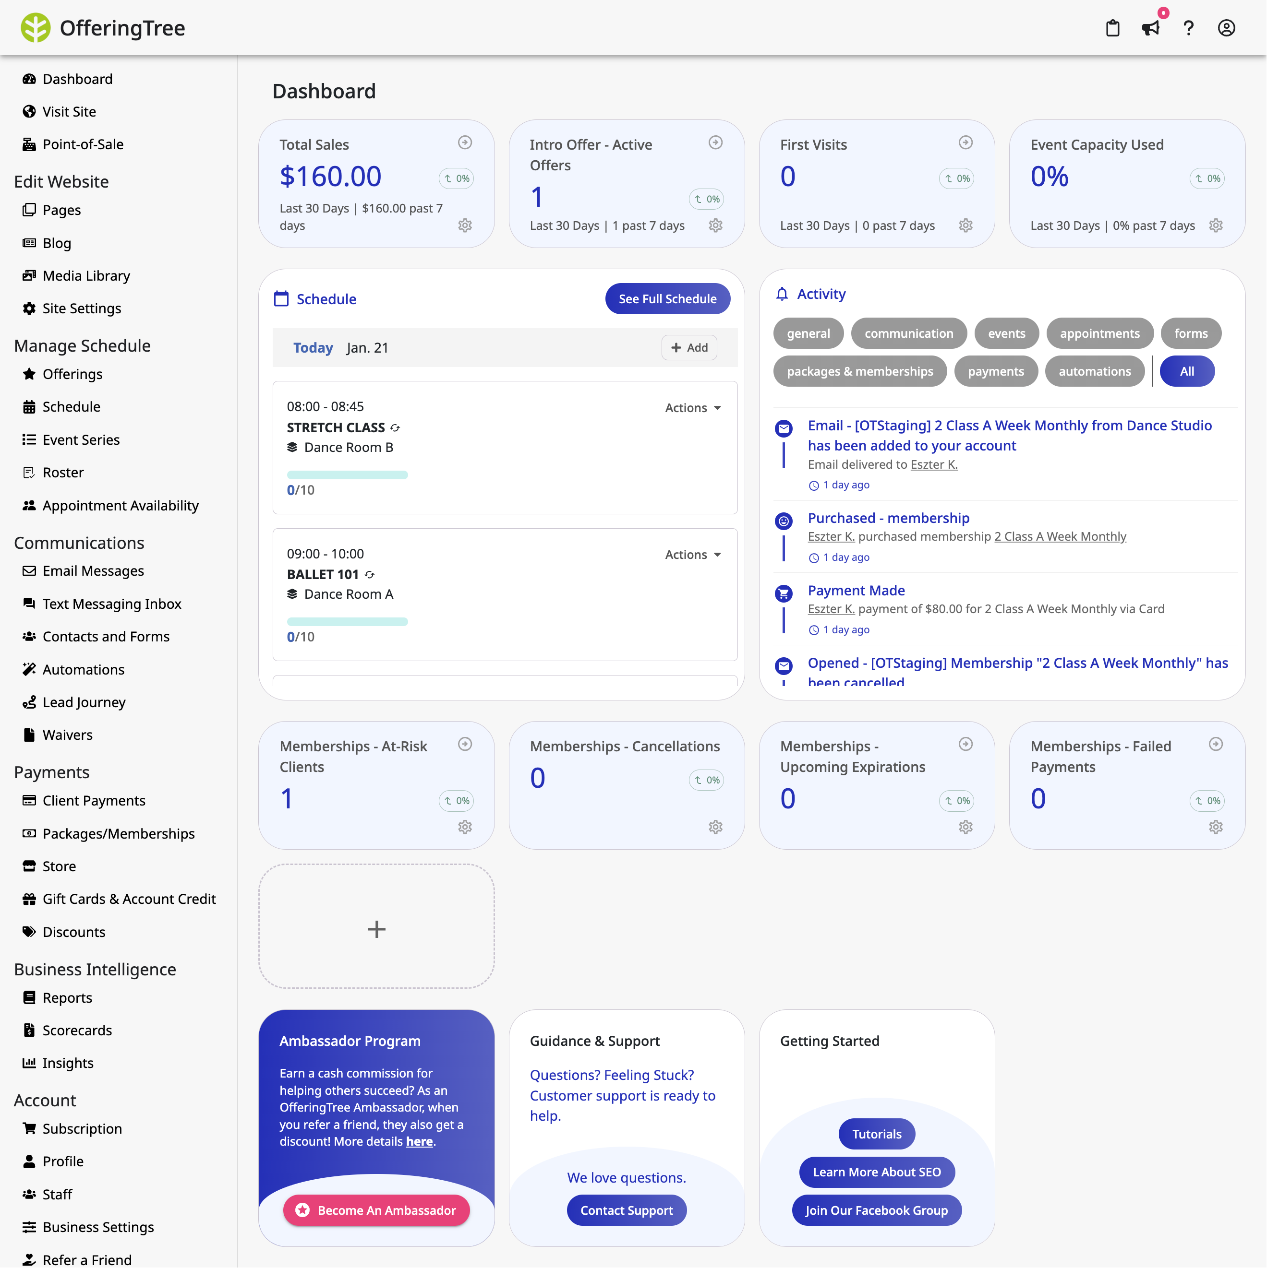Click the OfferingTree leaf logo
This screenshot has height=1268, width=1267.
pos(36,27)
